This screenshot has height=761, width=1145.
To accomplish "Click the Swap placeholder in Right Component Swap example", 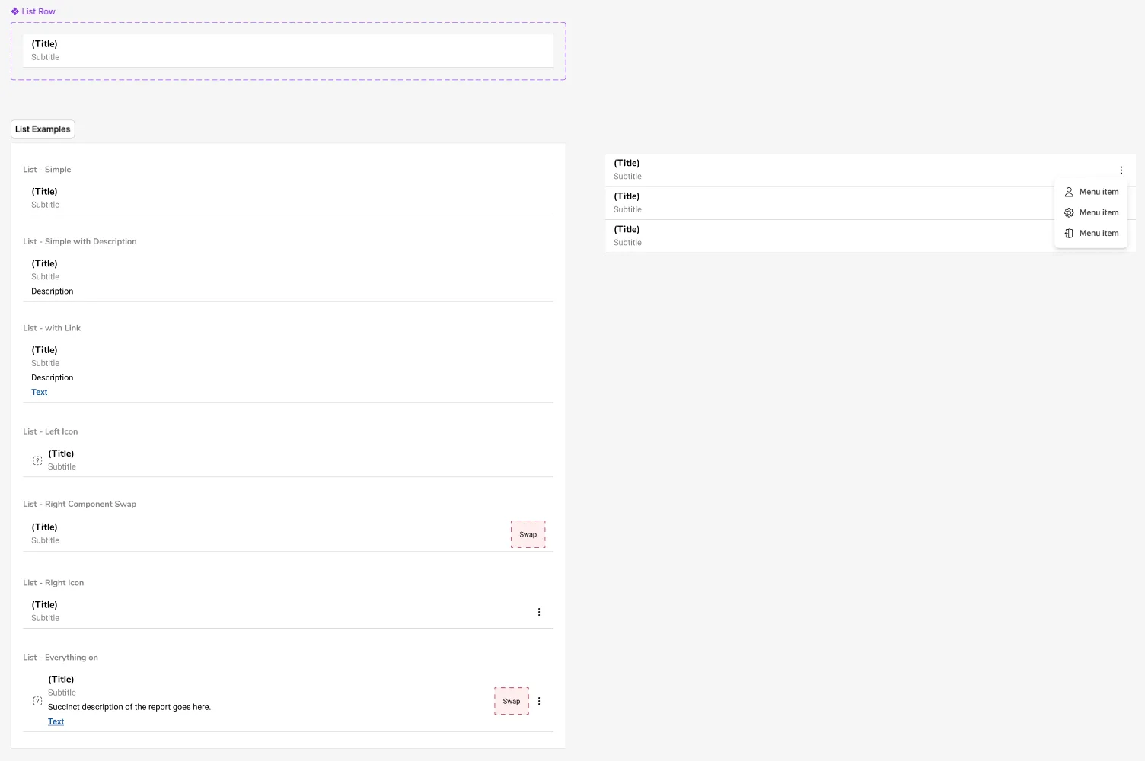I will (528, 534).
